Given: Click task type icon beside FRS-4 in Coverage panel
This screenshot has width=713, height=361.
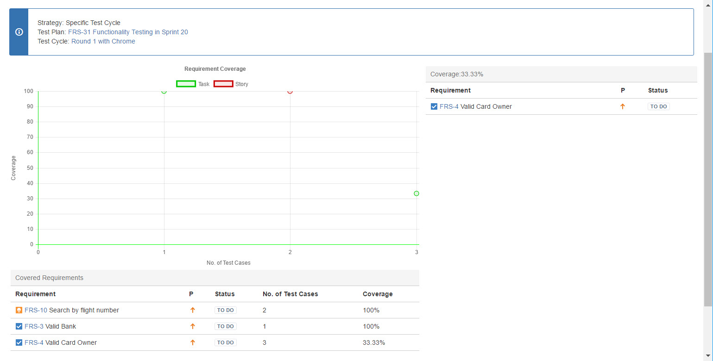Looking at the screenshot, I should [434, 106].
